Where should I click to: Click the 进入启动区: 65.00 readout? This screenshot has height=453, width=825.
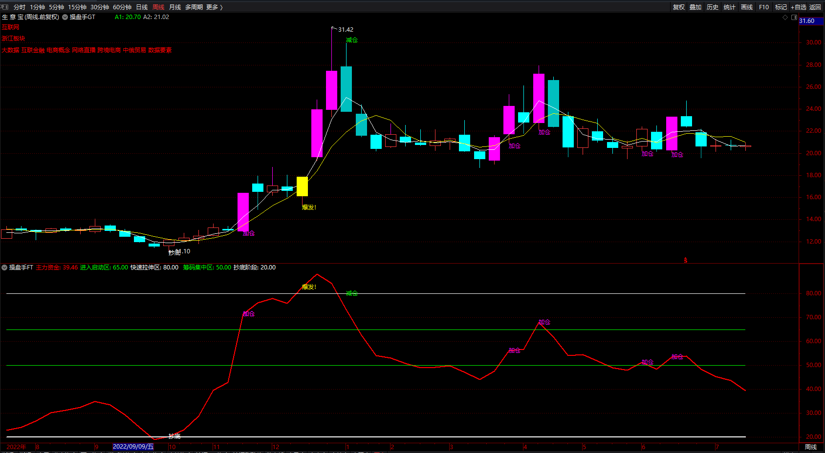[104, 268]
